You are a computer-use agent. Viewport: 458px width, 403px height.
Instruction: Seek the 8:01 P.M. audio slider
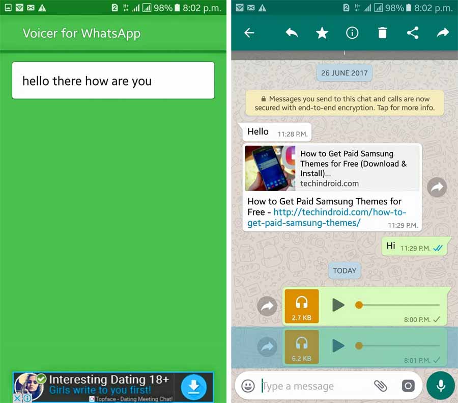pyautogui.click(x=397, y=345)
